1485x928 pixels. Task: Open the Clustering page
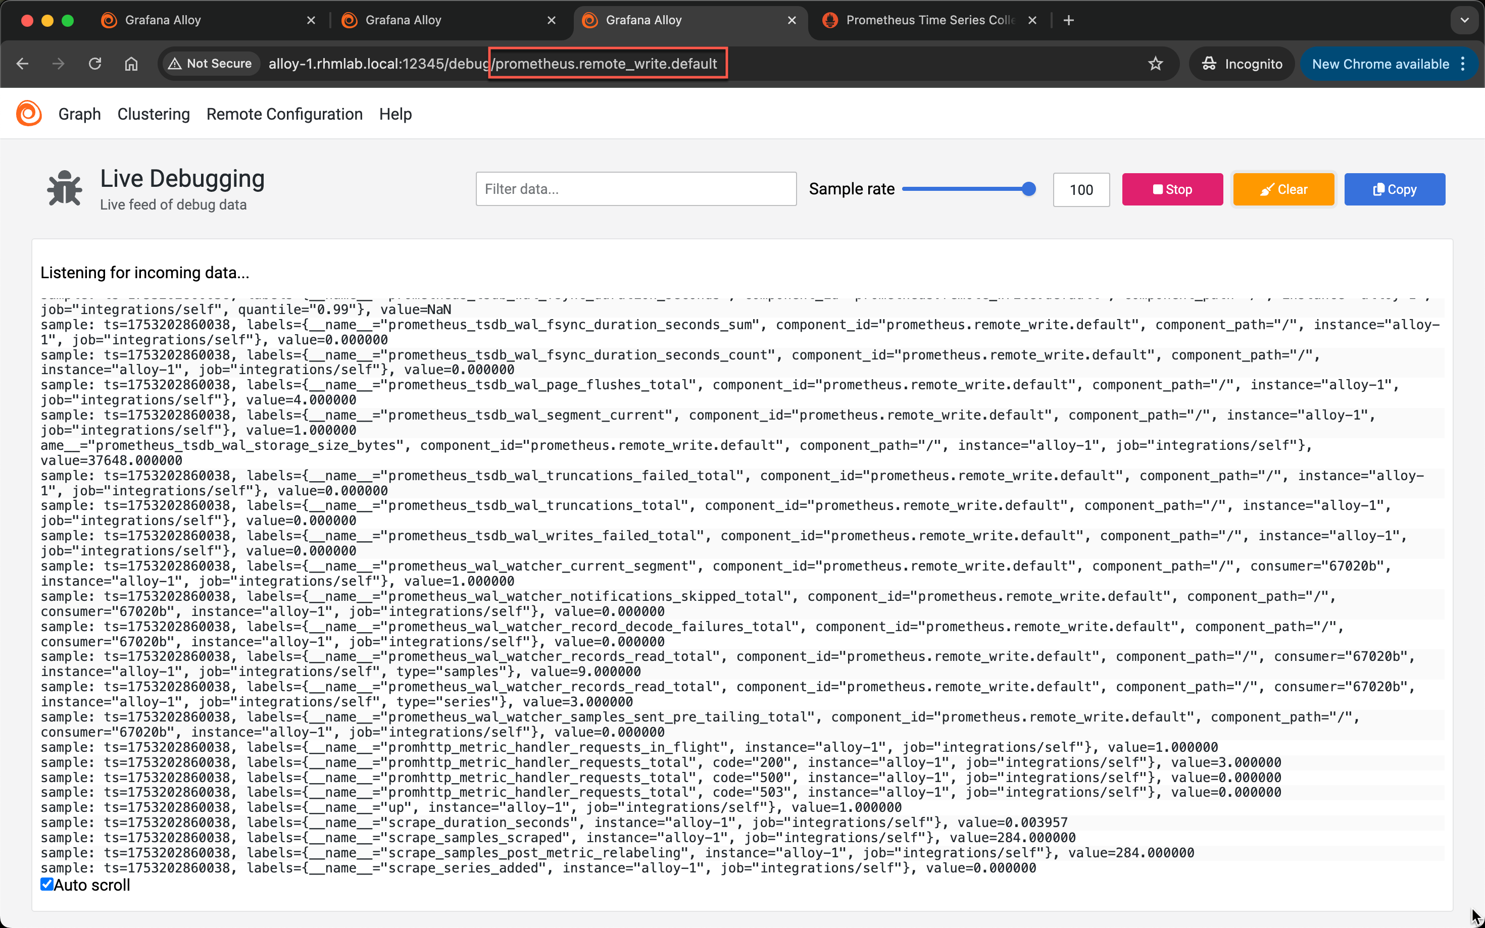[154, 114]
